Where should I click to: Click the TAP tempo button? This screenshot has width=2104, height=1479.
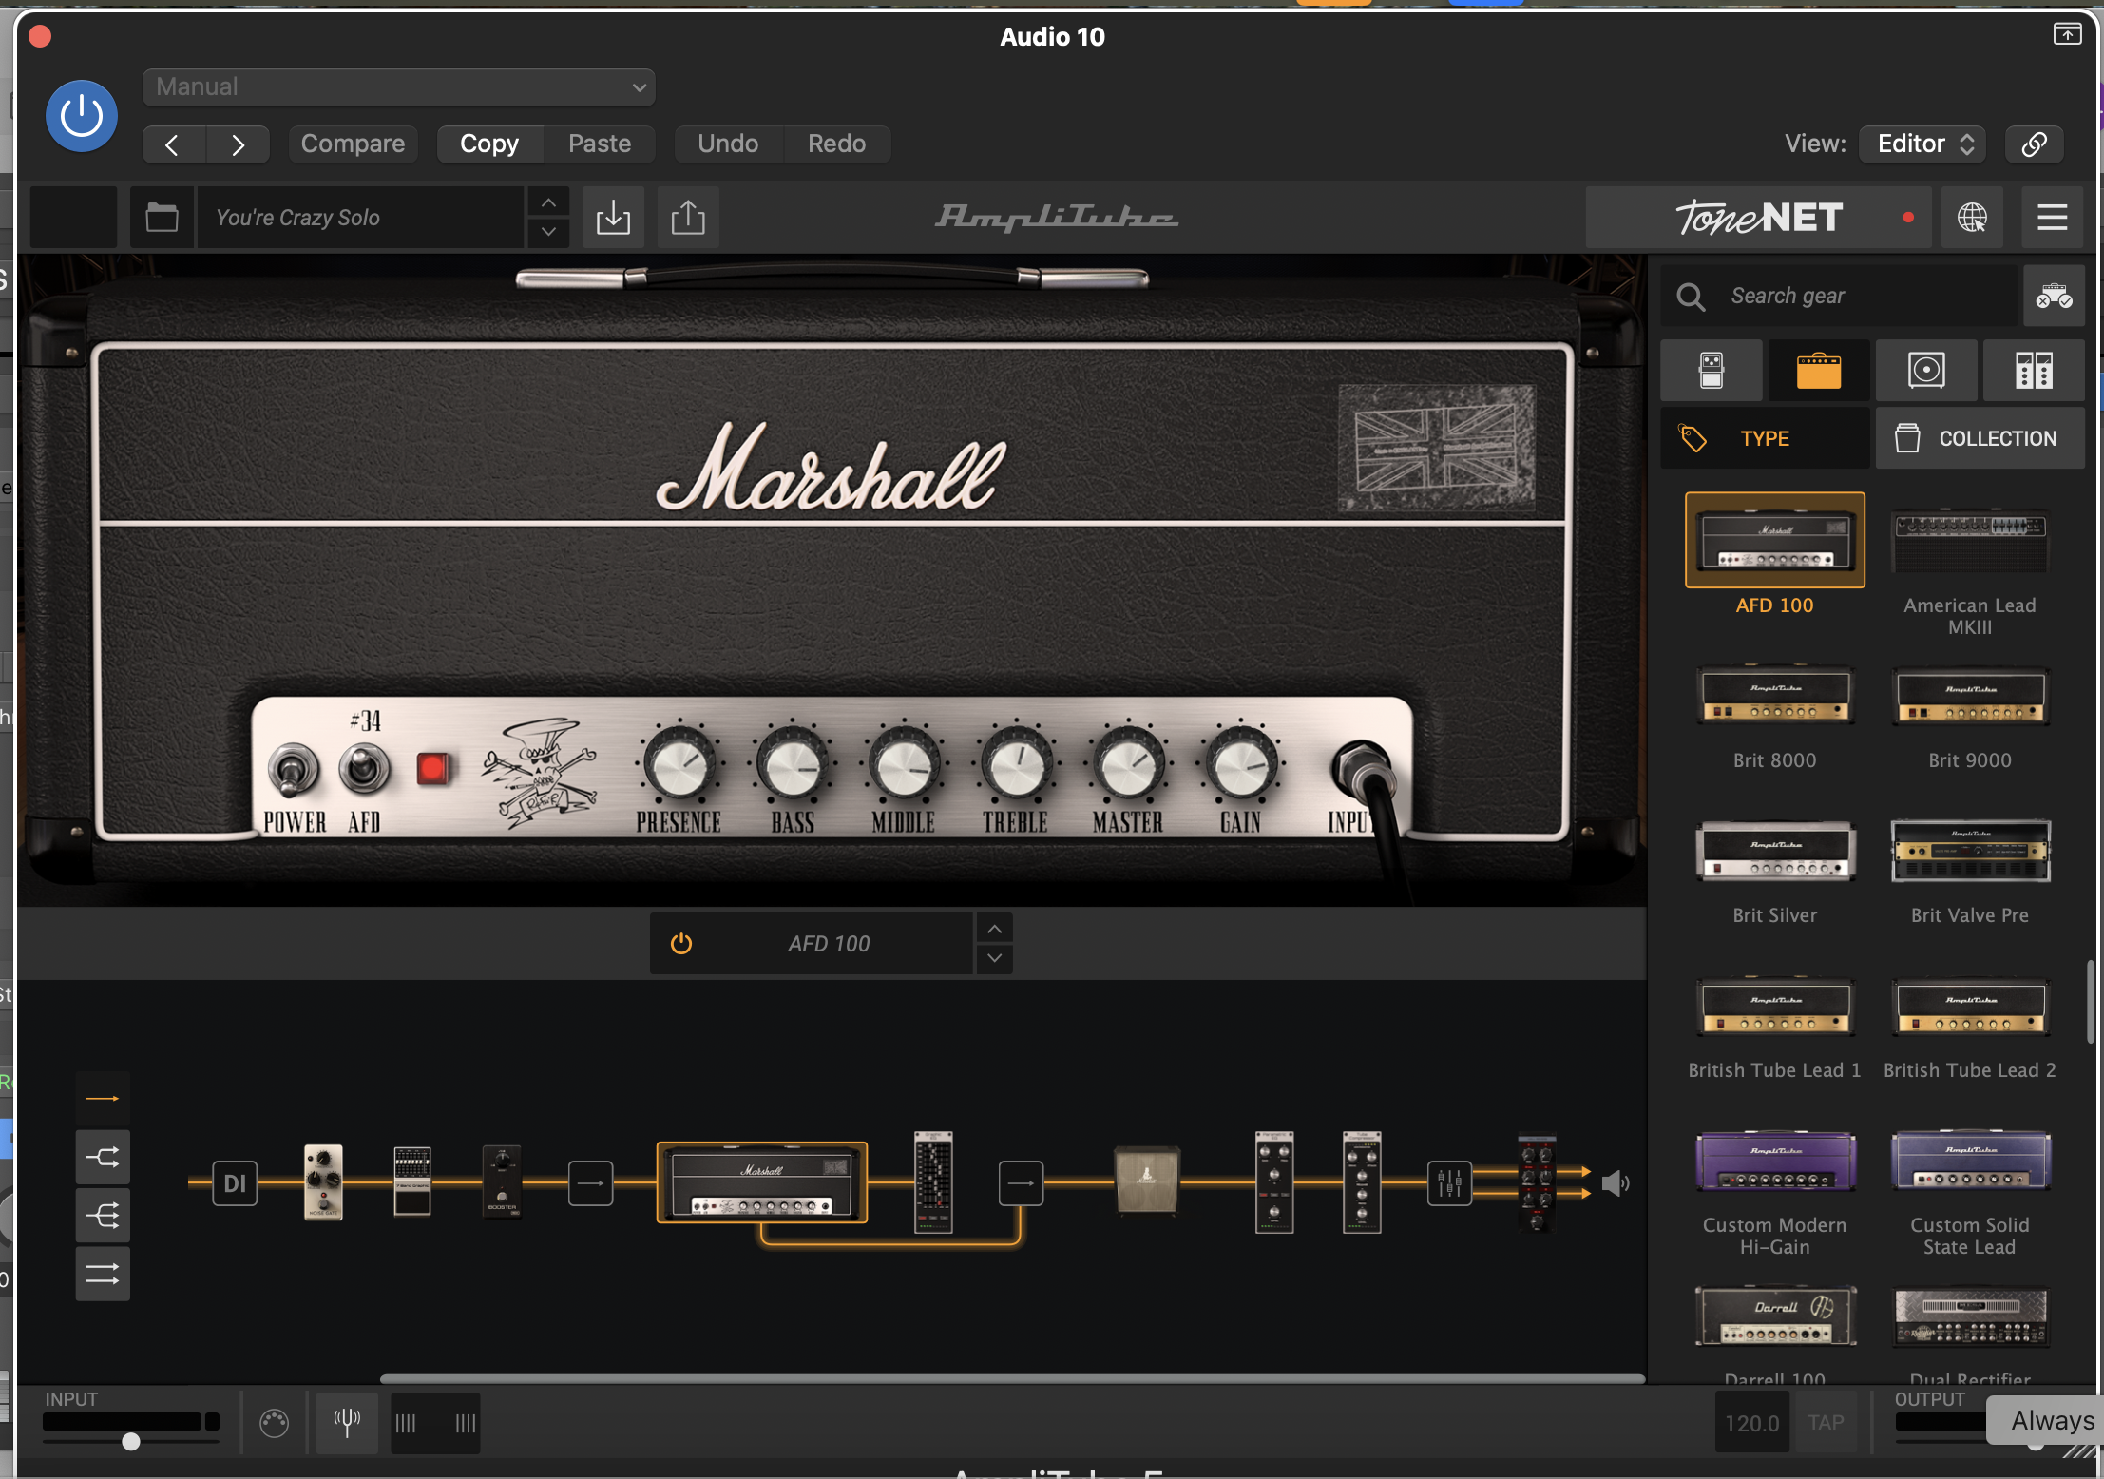1826,1423
